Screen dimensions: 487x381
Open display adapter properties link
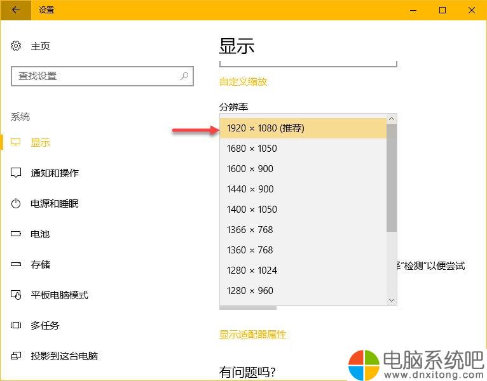point(252,335)
